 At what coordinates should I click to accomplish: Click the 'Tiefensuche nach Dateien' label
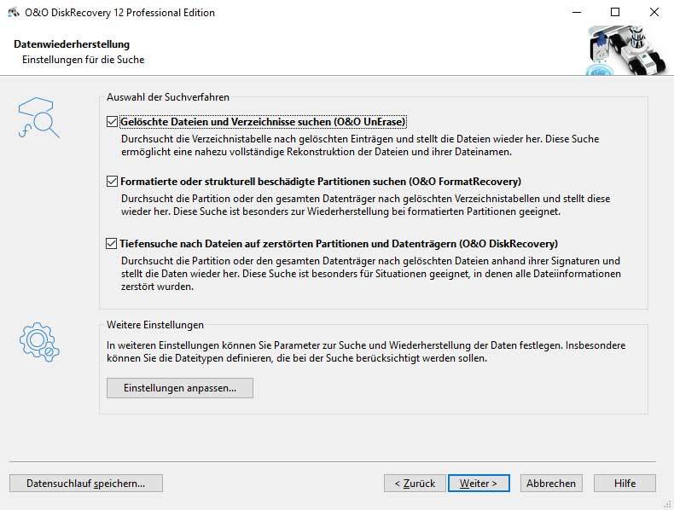(x=339, y=244)
